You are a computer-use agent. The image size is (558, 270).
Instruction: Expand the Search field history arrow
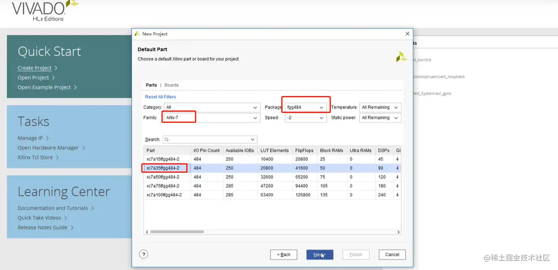[253, 139]
